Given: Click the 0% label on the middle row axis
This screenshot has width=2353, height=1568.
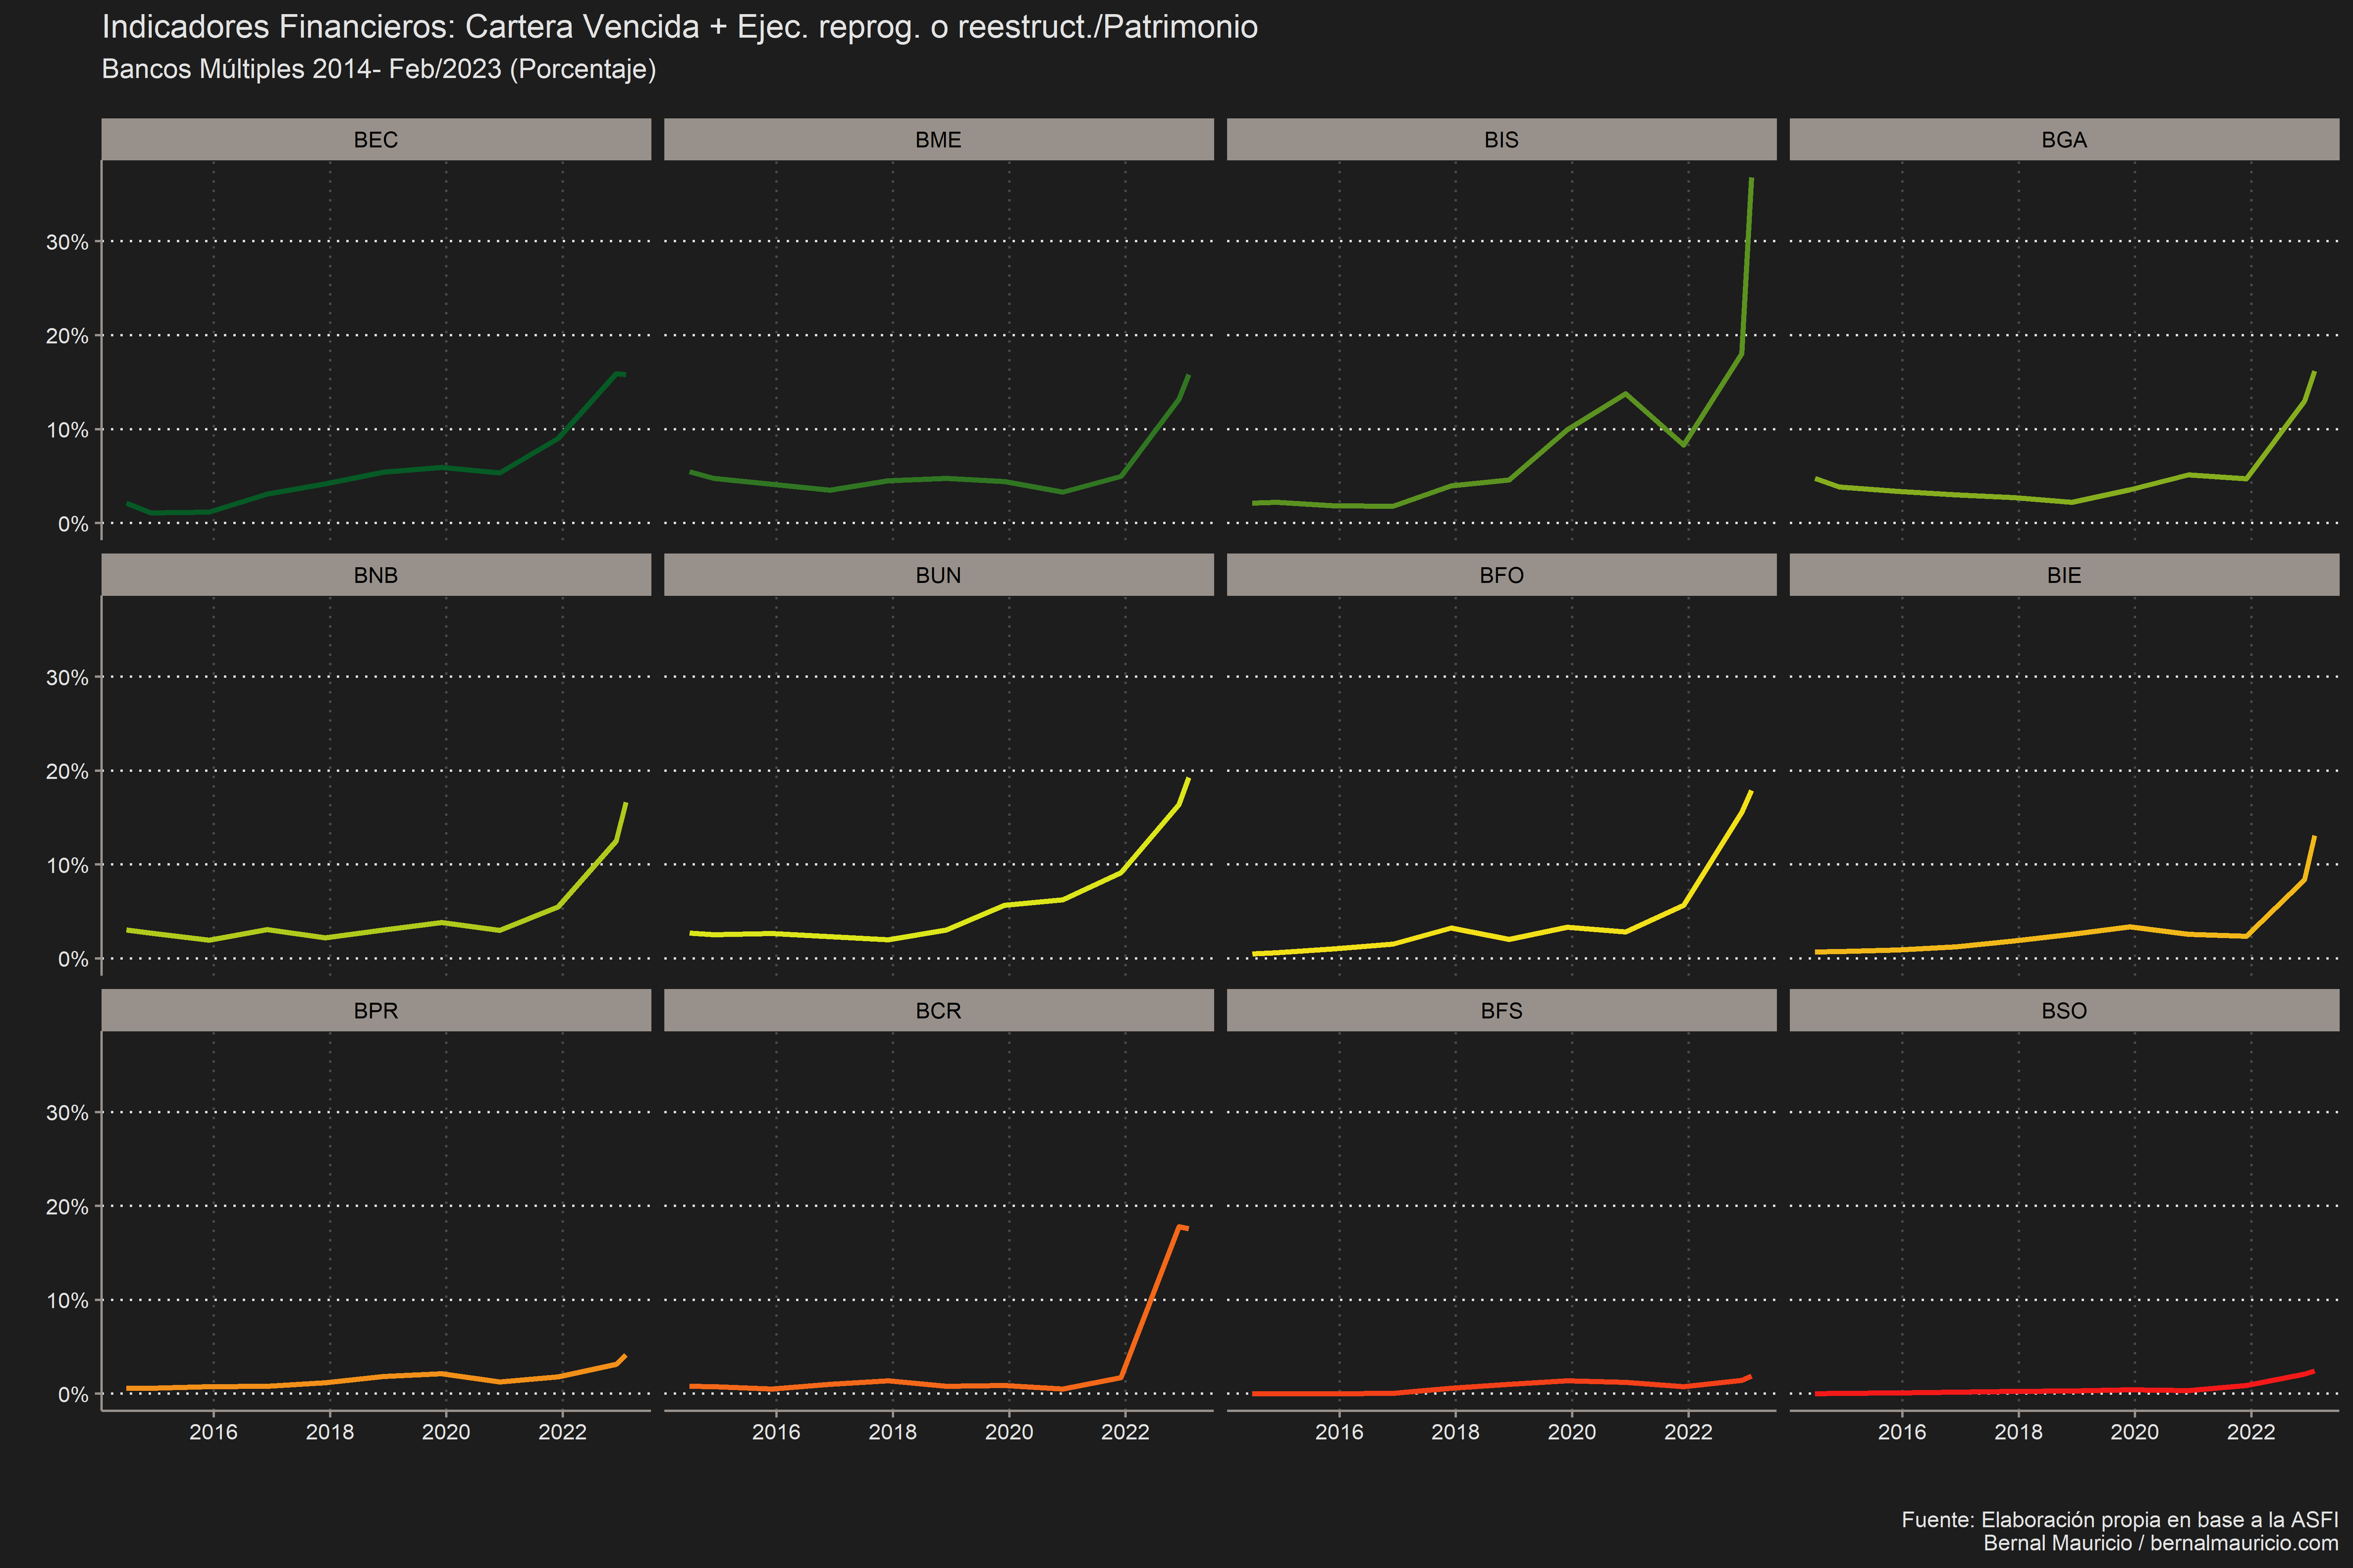Looking at the screenshot, I should click(x=73, y=959).
